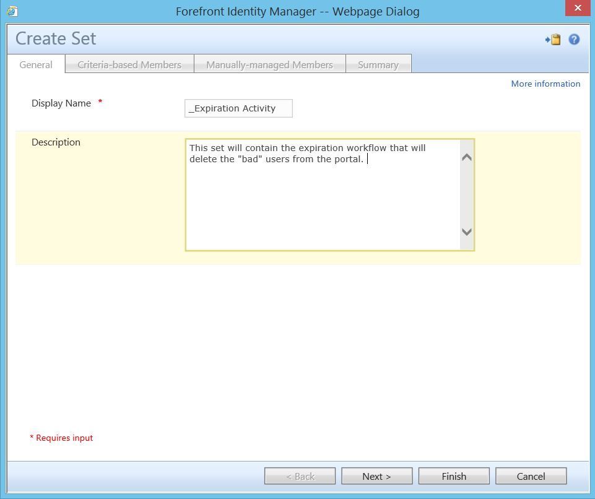Click the Internet Explorer icon in title bar
The image size is (595, 499).
point(12,11)
